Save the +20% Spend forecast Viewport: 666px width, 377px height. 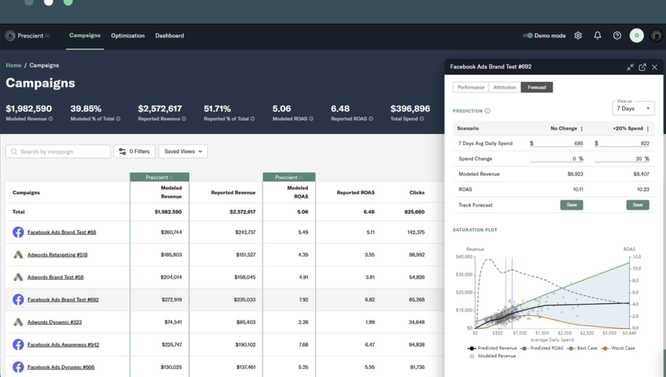tap(637, 205)
